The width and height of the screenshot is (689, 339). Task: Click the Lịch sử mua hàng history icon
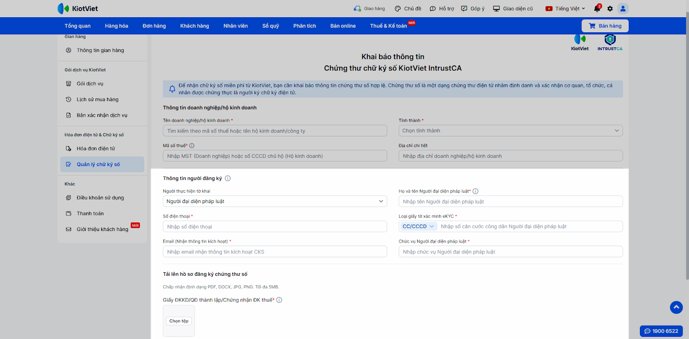click(x=68, y=99)
